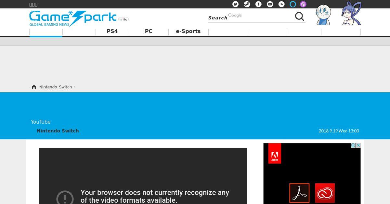Click the iid byline badge
Viewport: 390px width, 204px height.
(123, 19)
